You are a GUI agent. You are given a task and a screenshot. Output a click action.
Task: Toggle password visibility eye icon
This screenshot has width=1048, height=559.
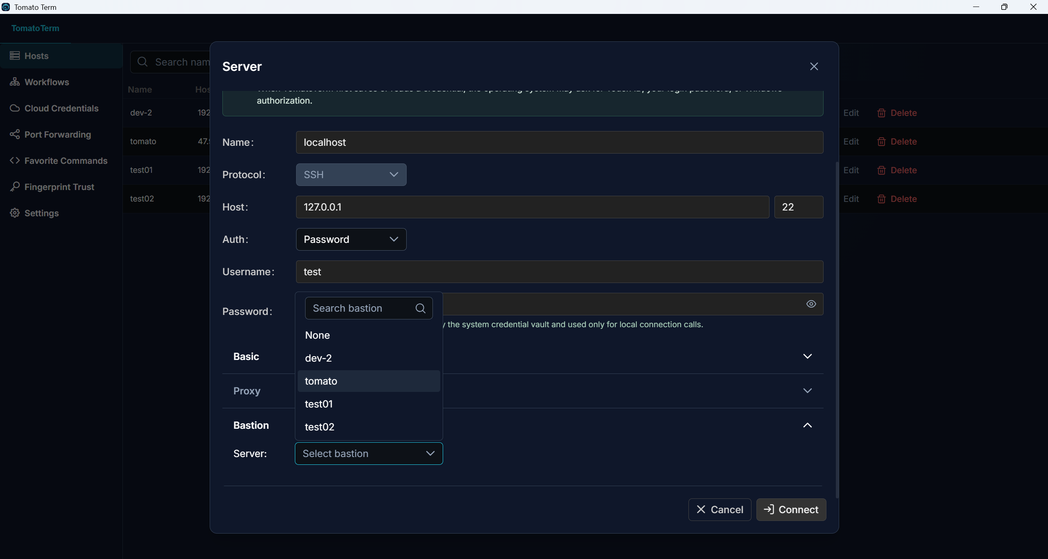coord(811,304)
